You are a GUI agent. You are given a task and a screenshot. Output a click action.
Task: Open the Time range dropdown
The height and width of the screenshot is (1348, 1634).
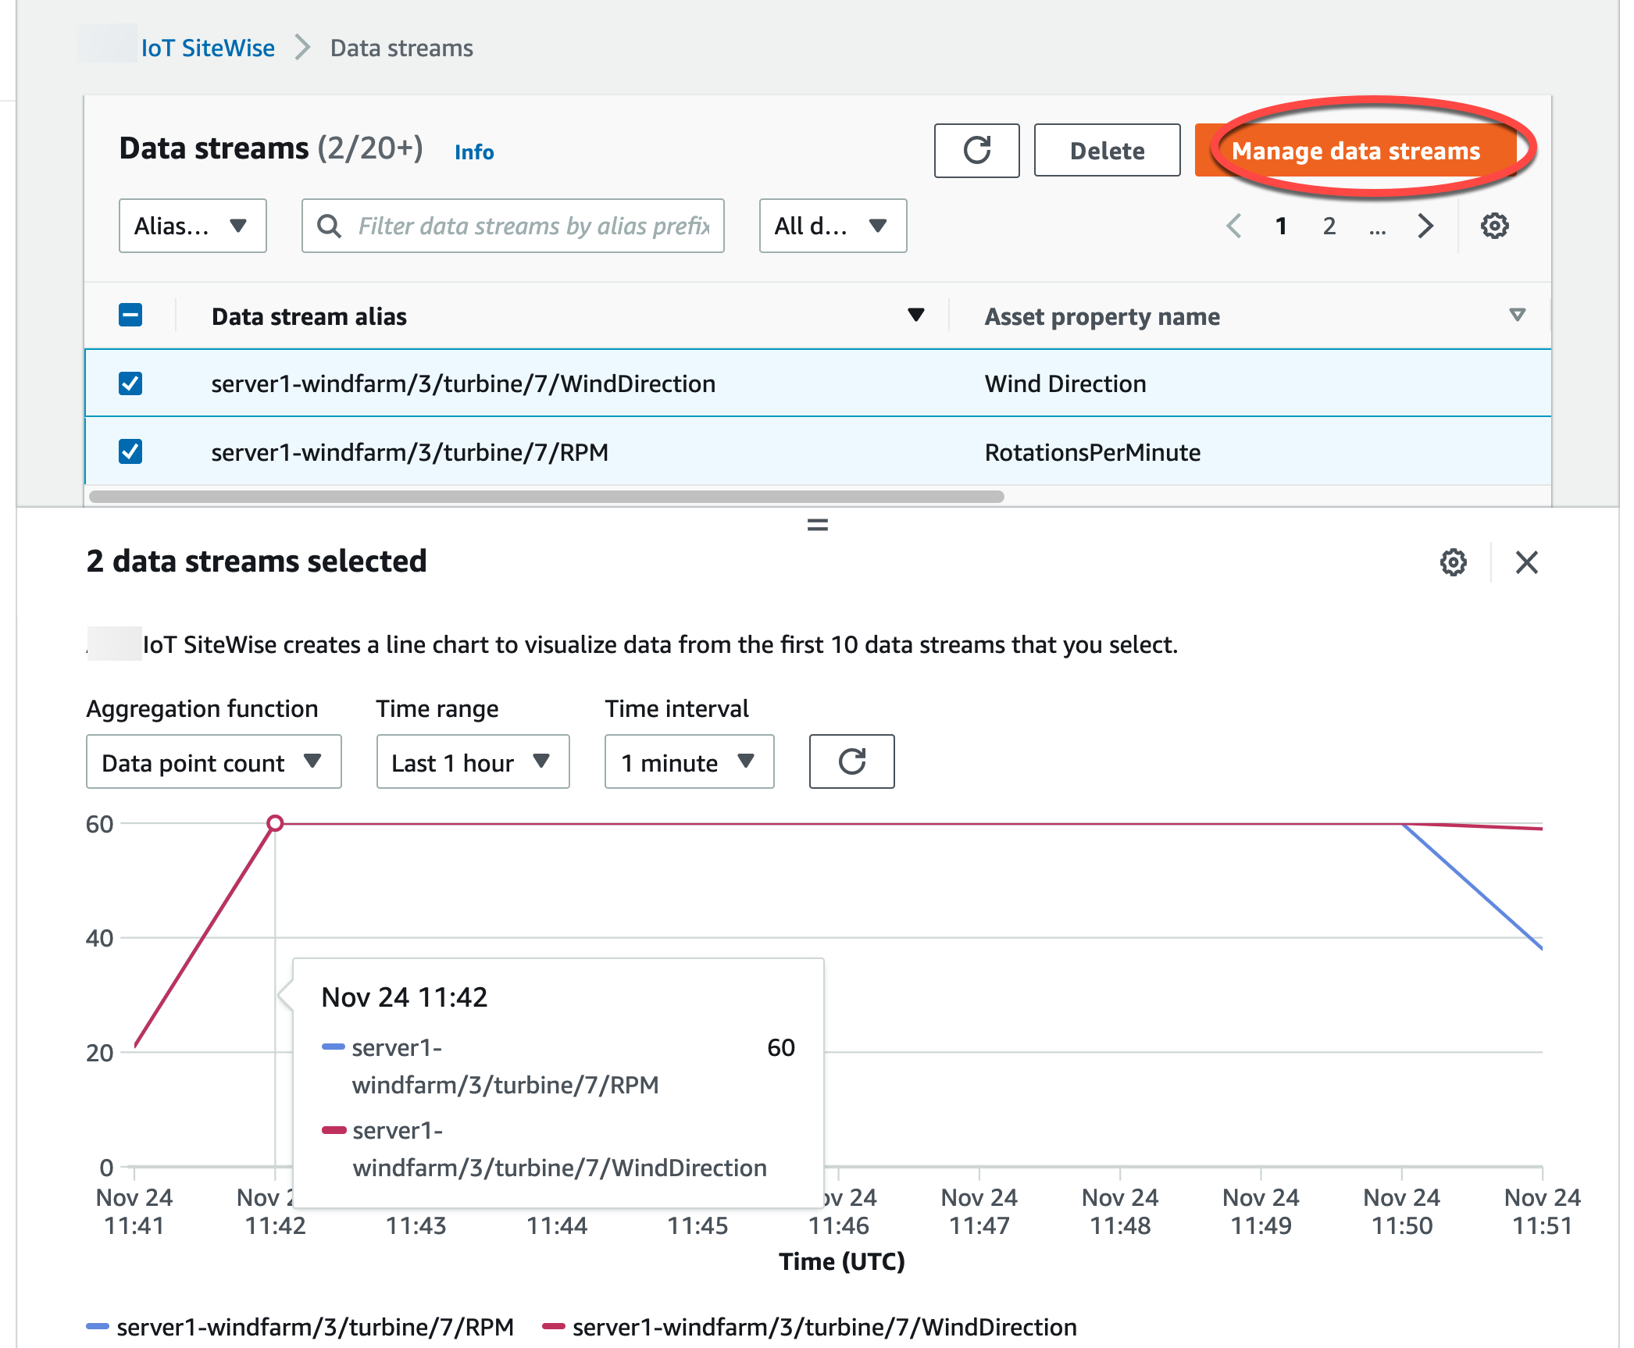click(472, 761)
